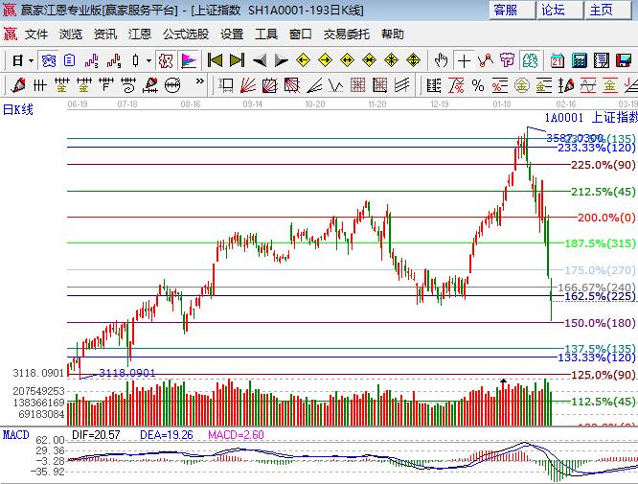Click the 论坛 button in title bar
Screen dimensions: 638x484
[x=553, y=10]
